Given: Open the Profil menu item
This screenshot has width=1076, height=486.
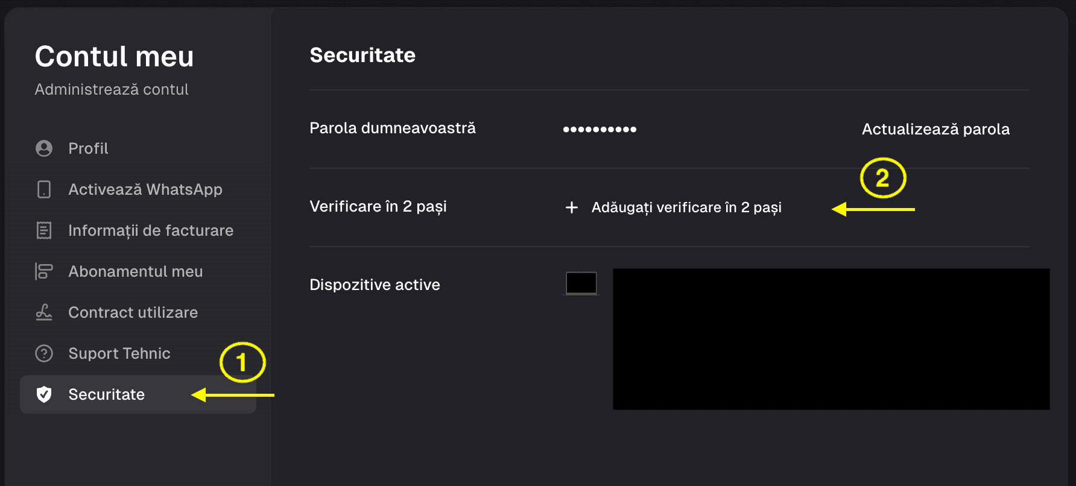Looking at the screenshot, I should pos(138,148).
